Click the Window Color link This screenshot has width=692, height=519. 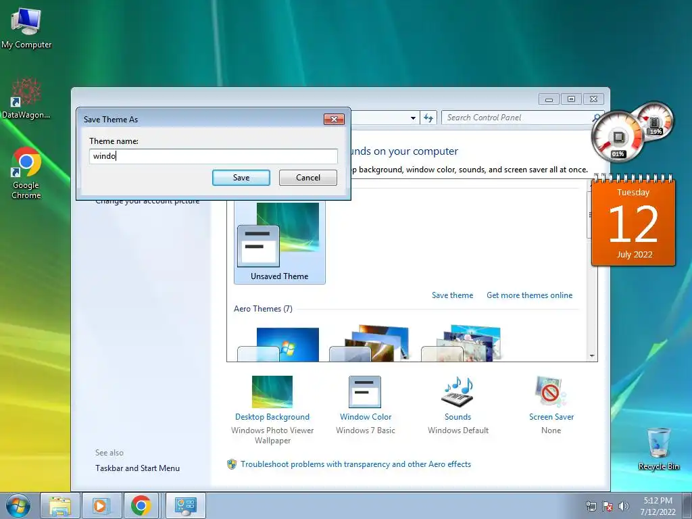click(366, 417)
